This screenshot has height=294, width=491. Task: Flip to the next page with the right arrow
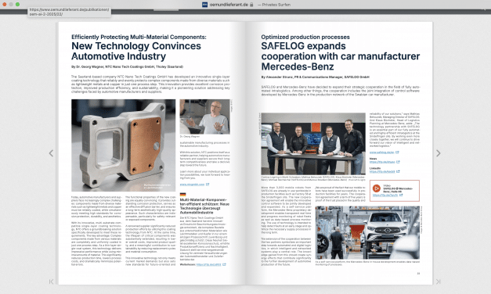(x=439, y=153)
